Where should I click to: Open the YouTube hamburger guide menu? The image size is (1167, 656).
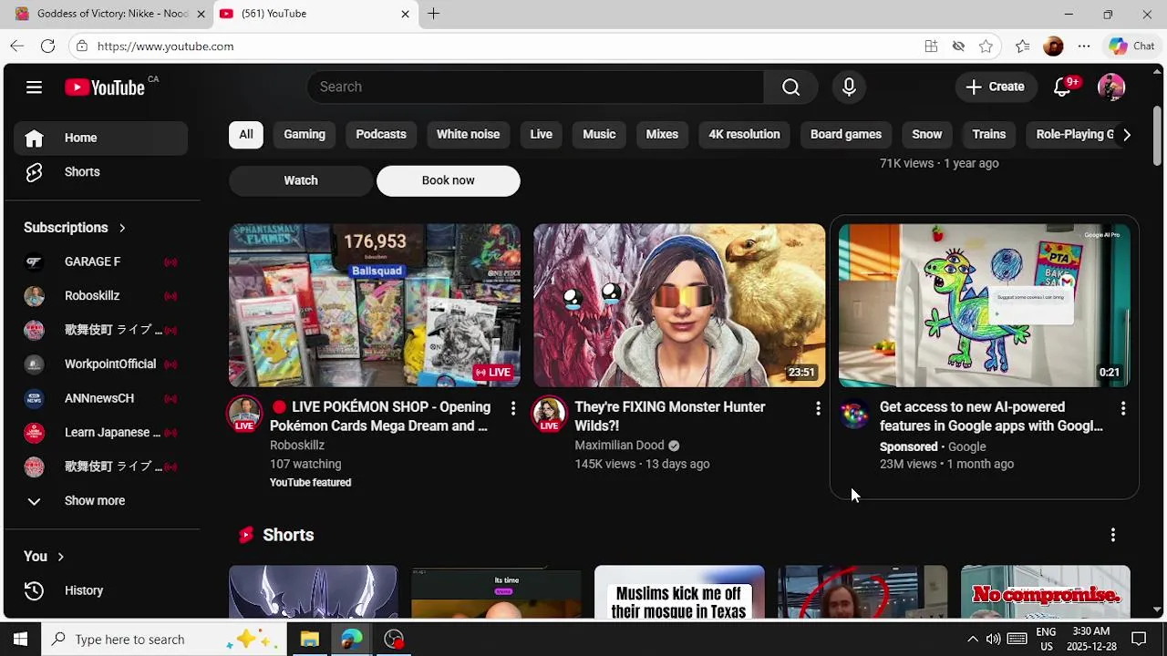pos(34,87)
